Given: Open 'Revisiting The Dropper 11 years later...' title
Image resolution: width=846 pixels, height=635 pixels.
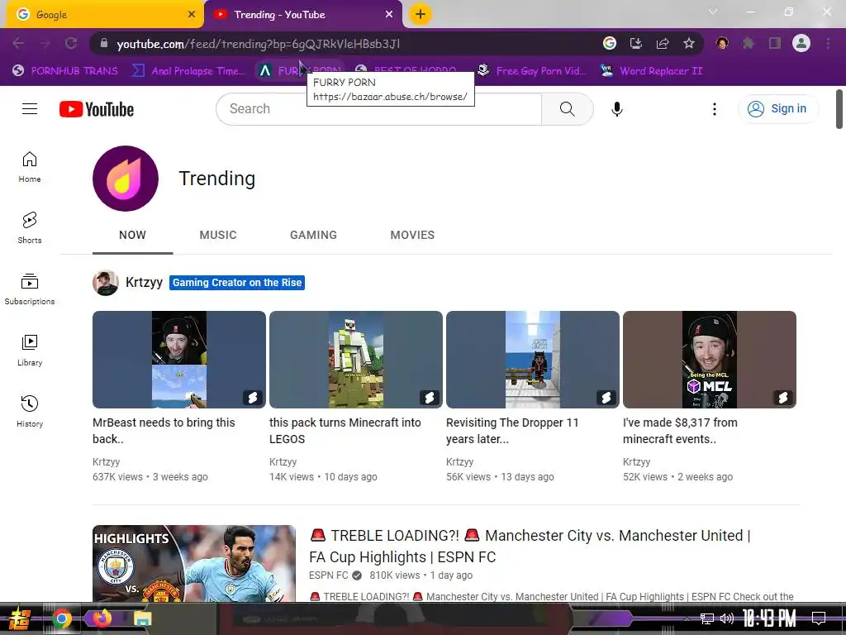Looking at the screenshot, I should point(512,430).
